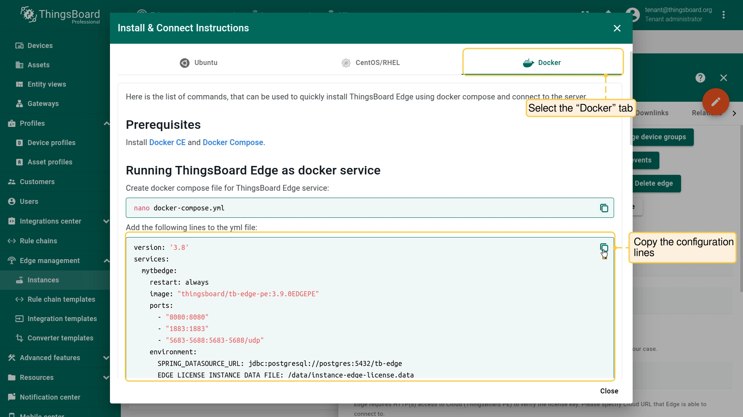Click the orange pencil edit button
Screen dimensions: 743x417
click(x=716, y=102)
